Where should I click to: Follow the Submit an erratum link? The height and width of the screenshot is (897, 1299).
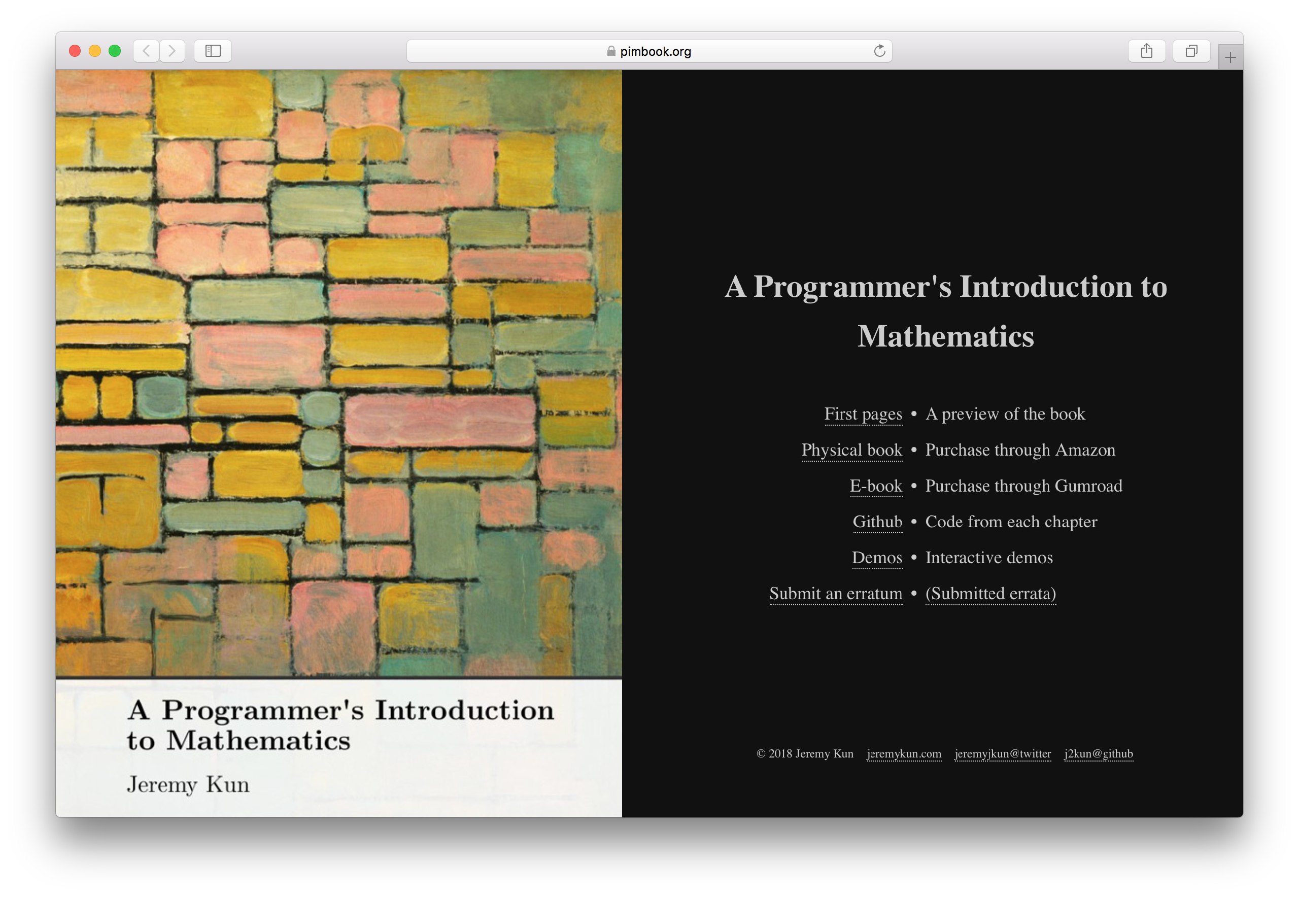tap(836, 594)
